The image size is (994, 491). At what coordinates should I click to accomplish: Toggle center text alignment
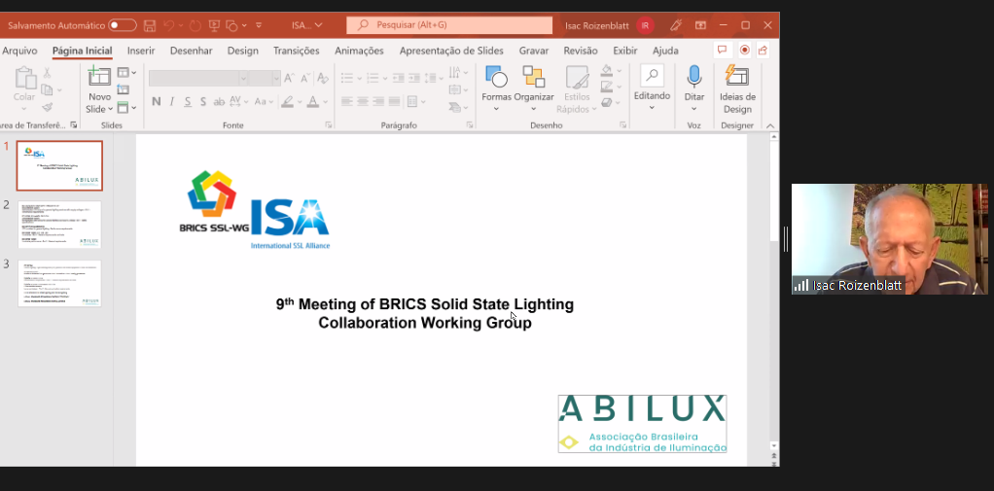[x=363, y=101]
